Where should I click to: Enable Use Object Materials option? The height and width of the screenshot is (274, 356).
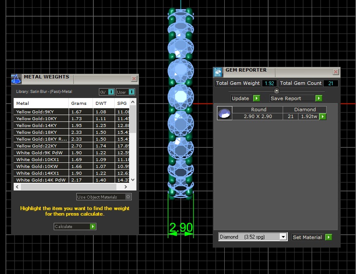[x=128, y=197]
